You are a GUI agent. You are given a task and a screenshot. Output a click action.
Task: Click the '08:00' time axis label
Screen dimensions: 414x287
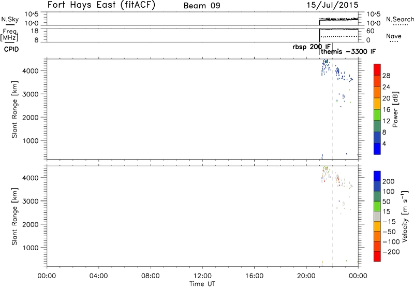click(151, 276)
